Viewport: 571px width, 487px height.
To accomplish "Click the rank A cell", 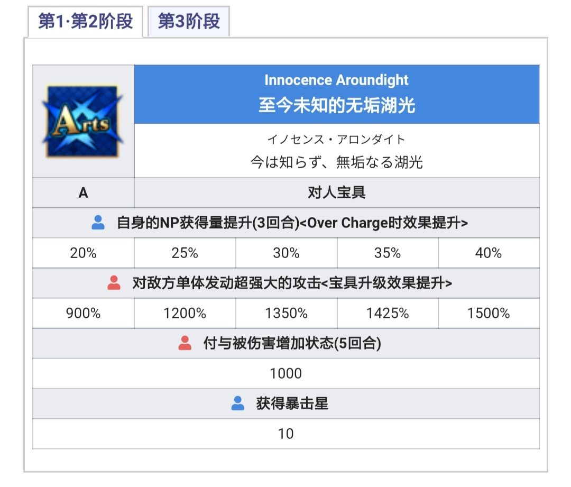I will point(83,192).
